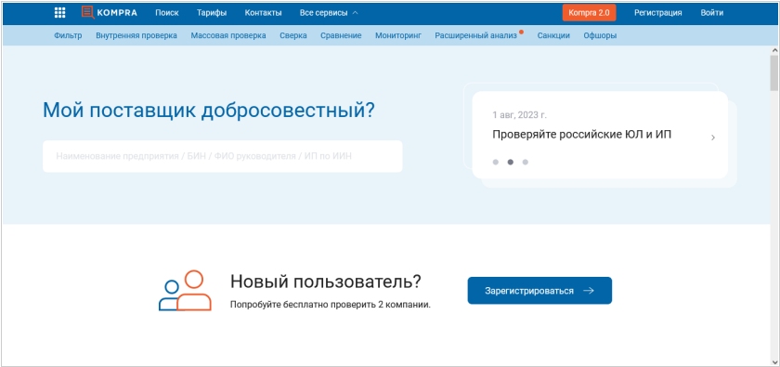Open the Санкции section
Image resolution: width=780 pixels, height=367 pixels.
tap(553, 35)
